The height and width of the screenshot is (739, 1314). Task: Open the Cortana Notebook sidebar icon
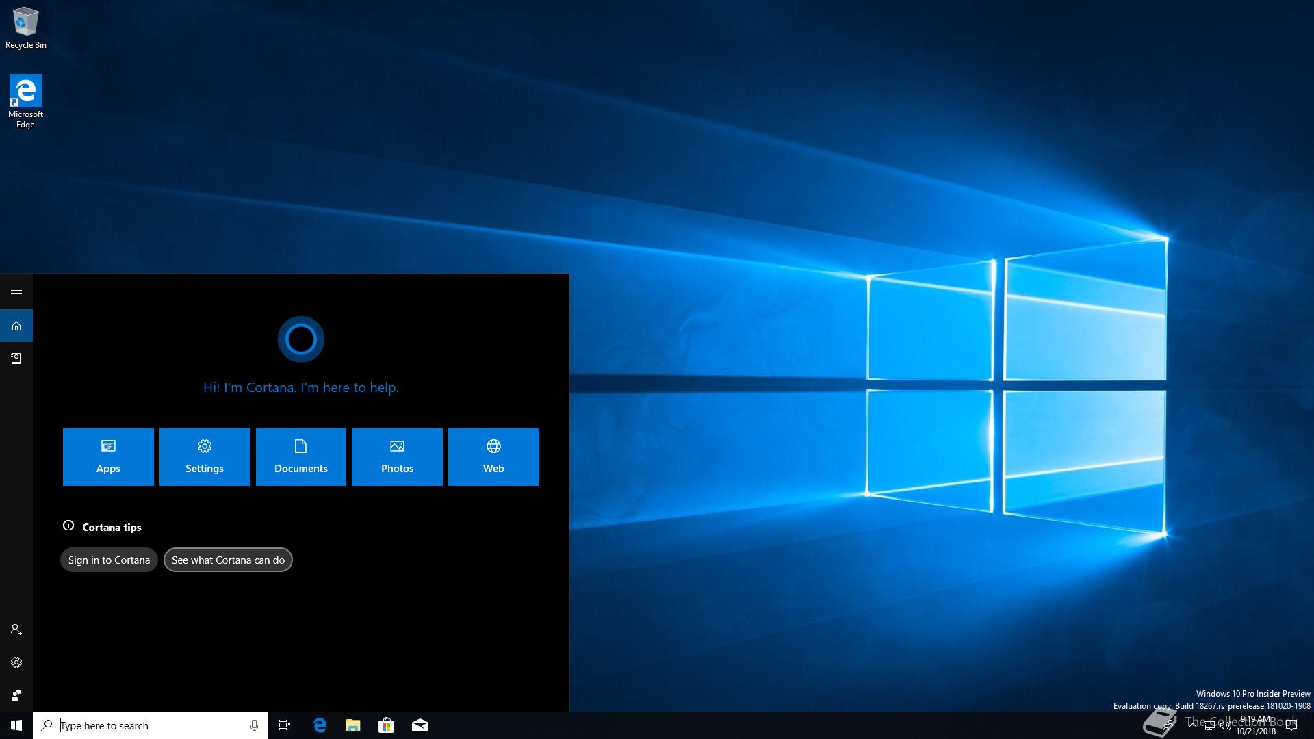pyautogui.click(x=16, y=359)
